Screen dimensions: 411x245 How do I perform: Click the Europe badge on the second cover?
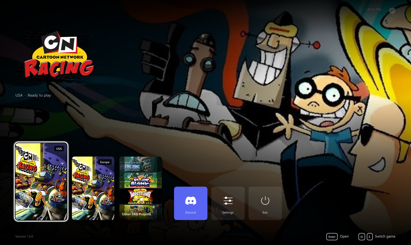105,162
